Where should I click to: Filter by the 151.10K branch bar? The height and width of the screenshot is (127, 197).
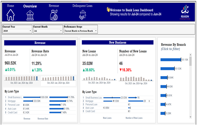171,59
